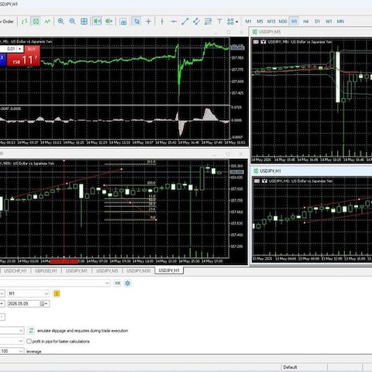Open the IDE button in strategy tester
This screenshot has width=372, height=372.
(118, 283)
